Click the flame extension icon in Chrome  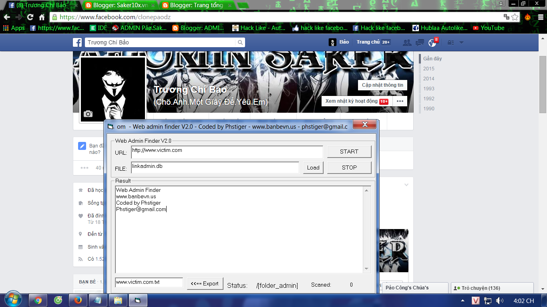coord(528,17)
